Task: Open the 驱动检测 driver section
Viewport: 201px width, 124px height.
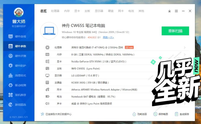Action: 19,85
